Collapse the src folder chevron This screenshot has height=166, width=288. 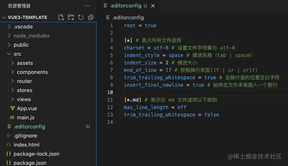click(9, 54)
